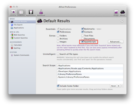Switch to the Appearance tuxedo icon
135x106 pixels.
click(31, 13)
